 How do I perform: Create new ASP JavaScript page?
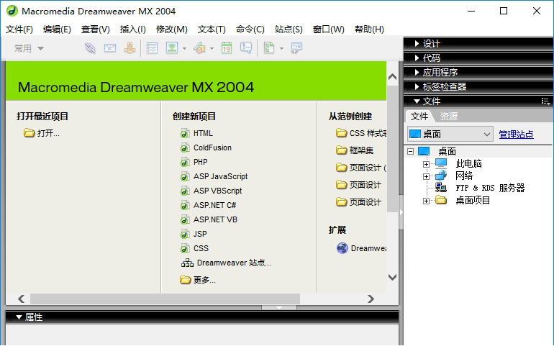pyautogui.click(x=214, y=176)
